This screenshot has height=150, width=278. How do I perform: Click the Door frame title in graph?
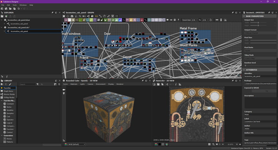(x=107, y=33)
